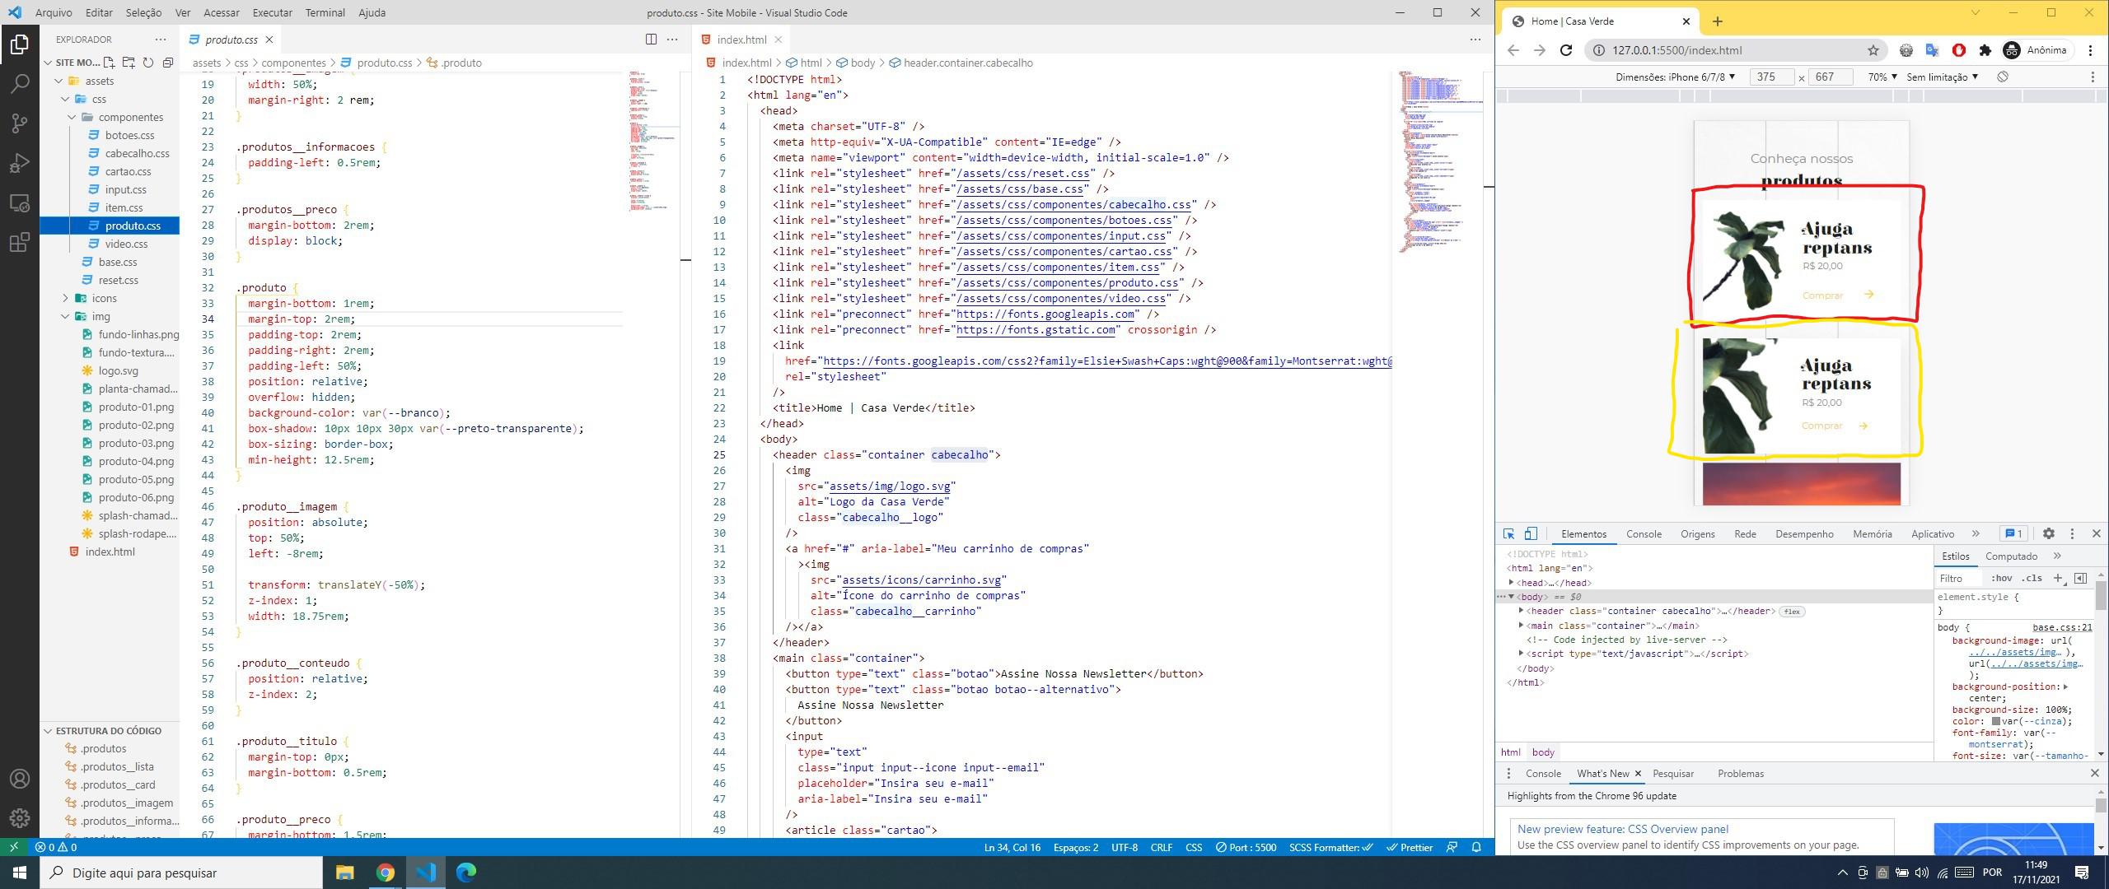Open Chrome extensions puzzle icon
Screen dimensions: 2109x889
coord(1985,50)
